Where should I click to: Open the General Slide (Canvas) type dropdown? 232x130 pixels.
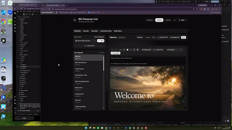[x=86, y=41]
